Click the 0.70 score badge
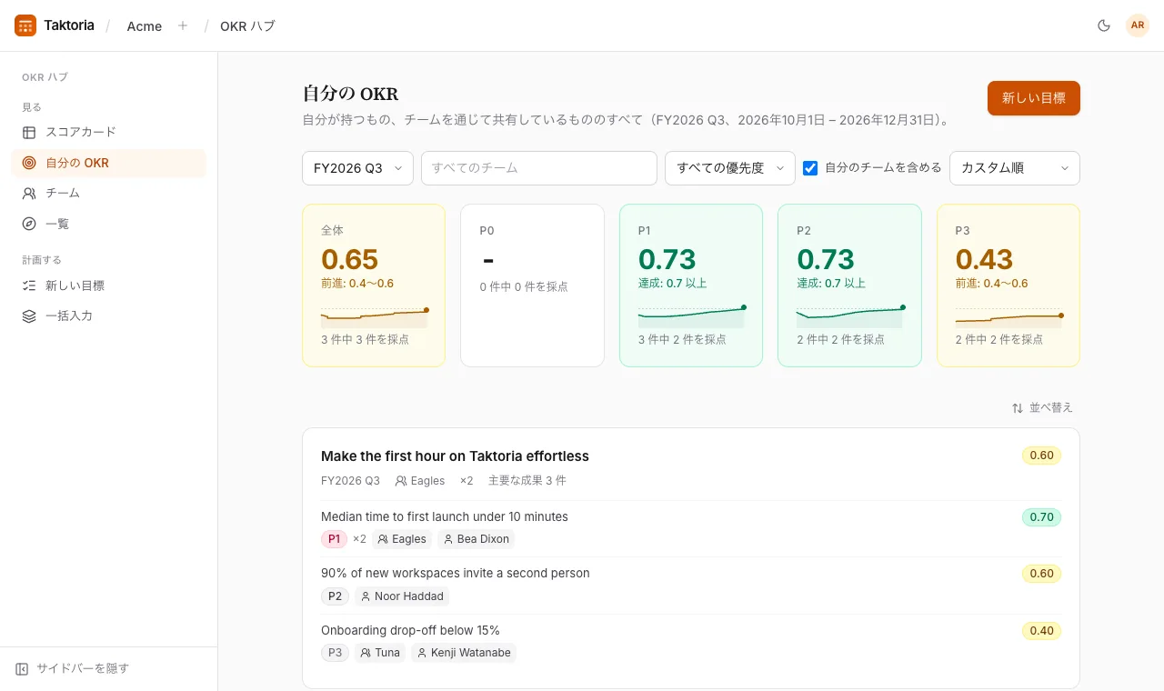This screenshot has width=1164, height=691. tap(1042, 517)
